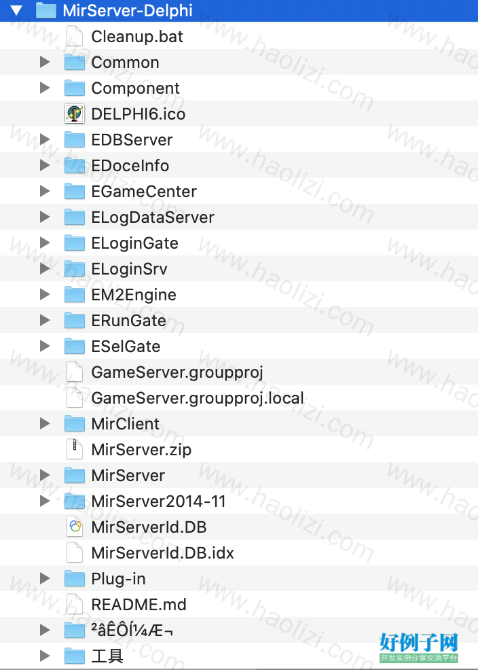Image resolution: width=478 pixels, height=670 pixels.
Task: Click the MirServer-Delphi folder icon
Action: [46, 10]
